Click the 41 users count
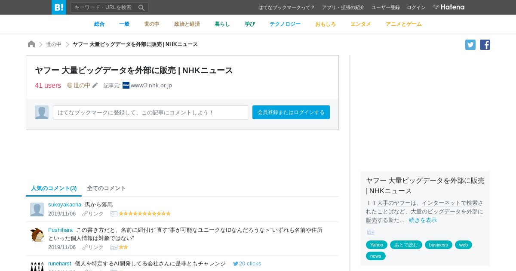This screenshot has width=516, height=271. pyautogui.click(x=48, y=85)
